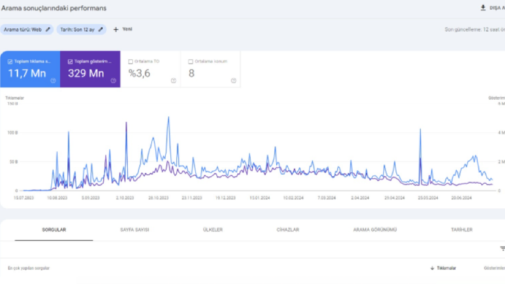This screenshot has height=284, width=505.
Task: Click the 'DIŞA A' export button label
Action: click(497, 8)
